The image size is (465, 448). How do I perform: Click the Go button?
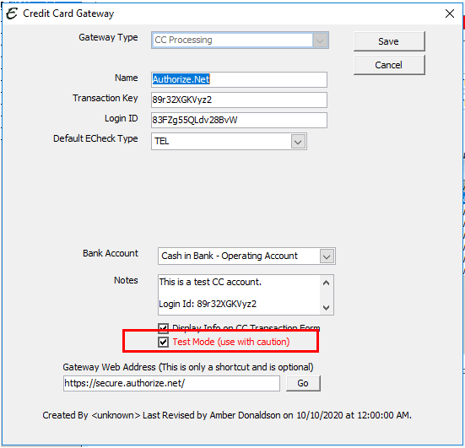[303, 383]
